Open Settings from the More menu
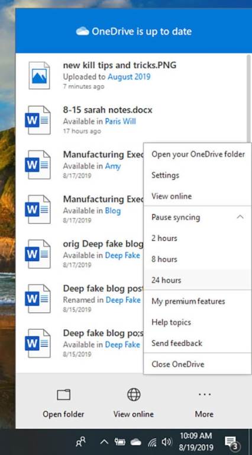The height and width of the screenshot is (455, 252). tap(198, 175)
